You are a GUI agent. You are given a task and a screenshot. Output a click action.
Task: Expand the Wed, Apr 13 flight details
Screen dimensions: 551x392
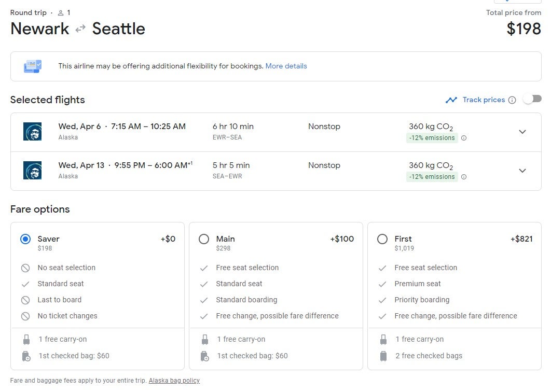(522, 171)
